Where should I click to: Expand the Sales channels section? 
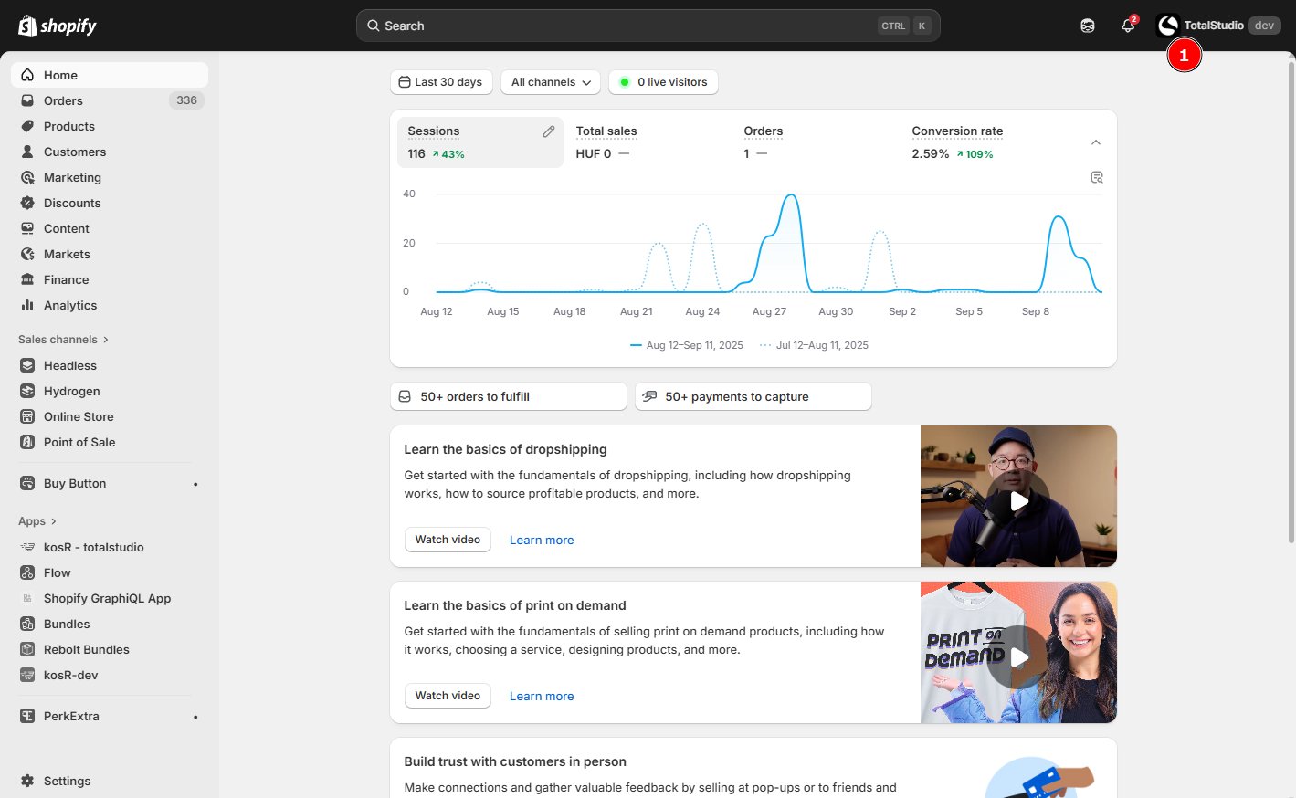[63, 340]
